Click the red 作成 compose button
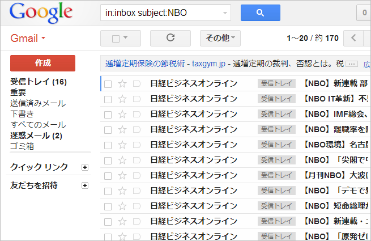This screenshot has height=241, width=371. (42, 63)
